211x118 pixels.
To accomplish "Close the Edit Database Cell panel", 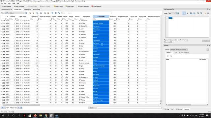I will [x=210, y=9].
